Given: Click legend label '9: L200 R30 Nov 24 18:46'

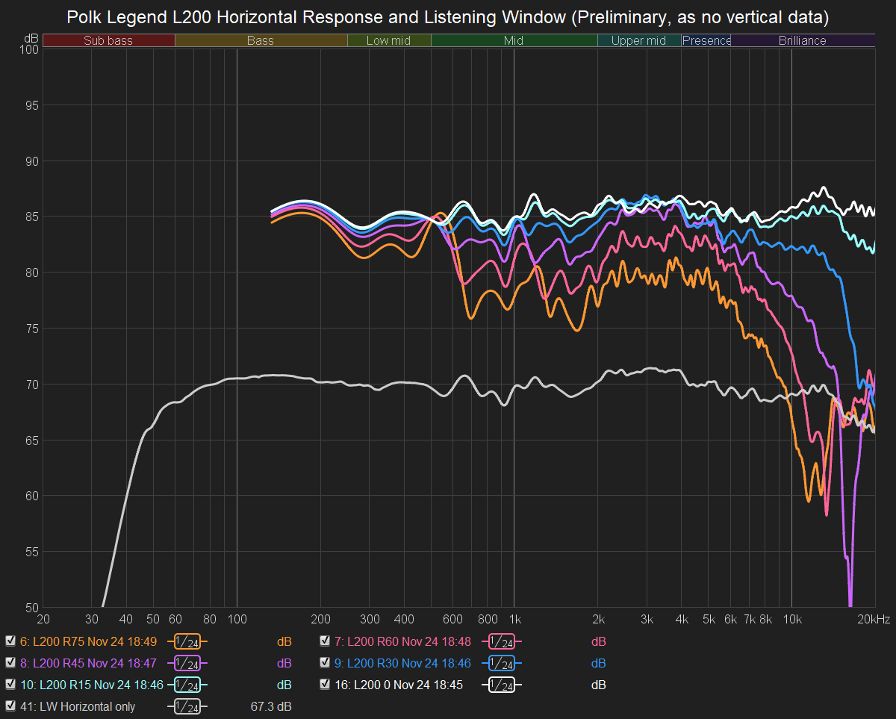Looking at the screenshot, I should pyautogui.click(x=403, y=663).
